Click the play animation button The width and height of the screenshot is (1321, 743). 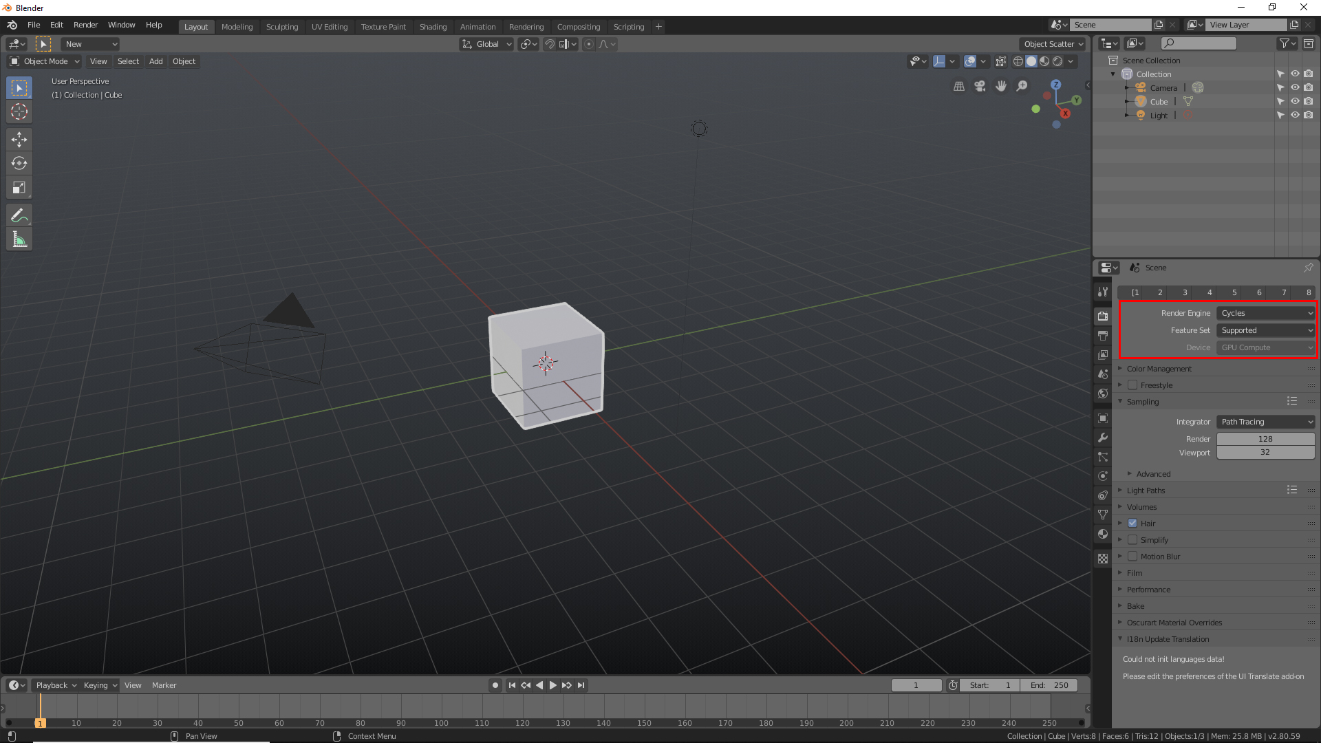552,685
